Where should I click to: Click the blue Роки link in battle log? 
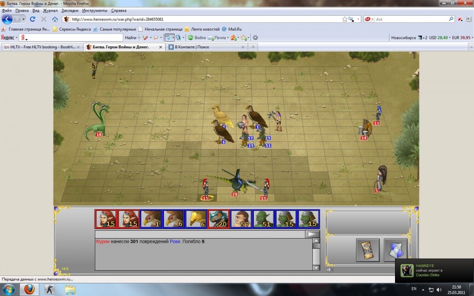tap(175, 242)
